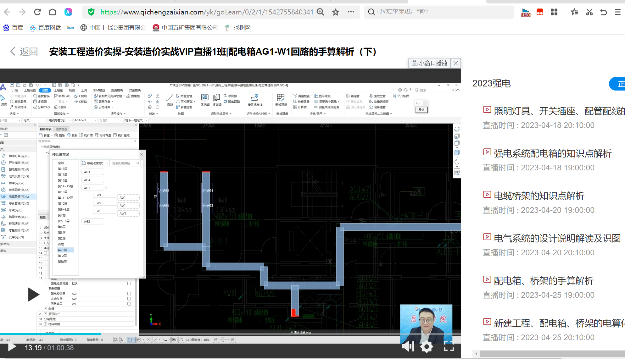Enter fullscreen video mode

pyautogui.click(x=449, y=346)
